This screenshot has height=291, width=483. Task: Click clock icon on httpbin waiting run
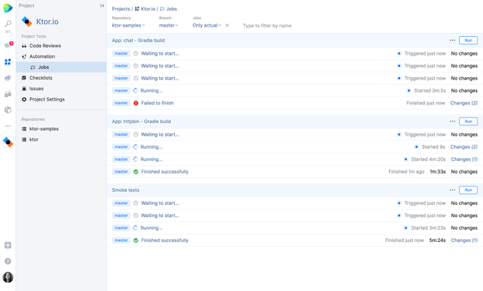[x=135, y=135]
